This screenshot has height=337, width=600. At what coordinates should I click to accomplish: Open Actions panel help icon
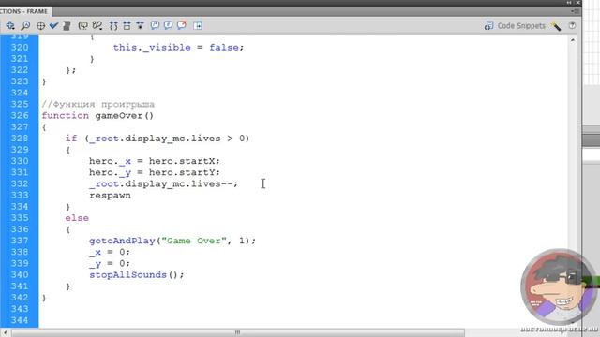(572, 25)
